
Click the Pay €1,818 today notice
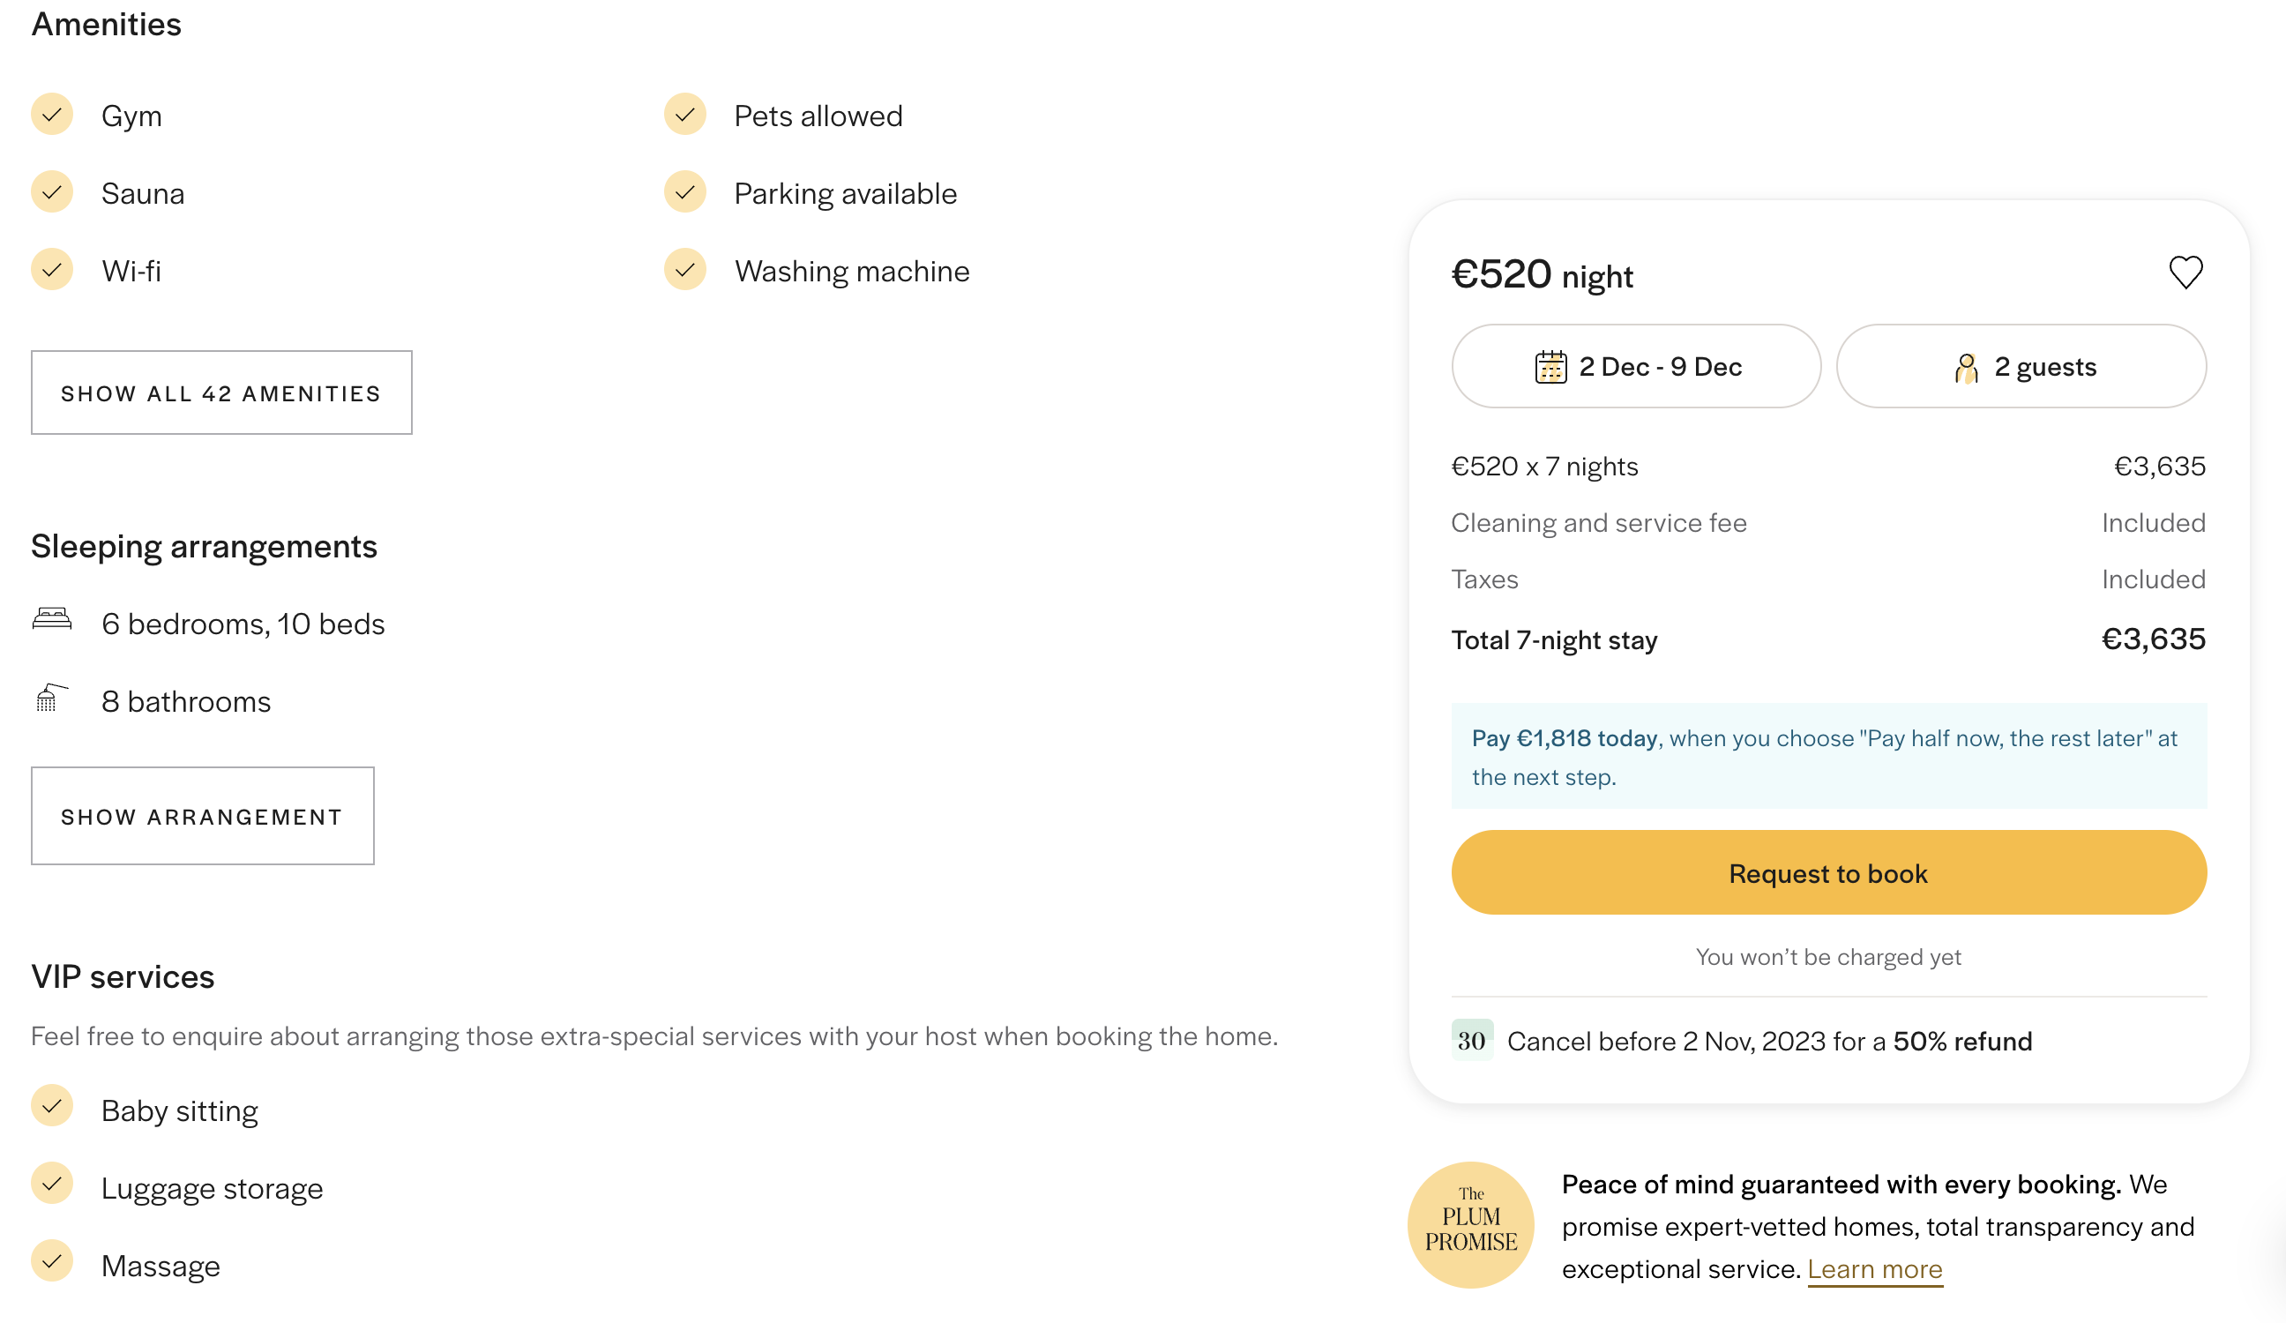point(1829,756)
